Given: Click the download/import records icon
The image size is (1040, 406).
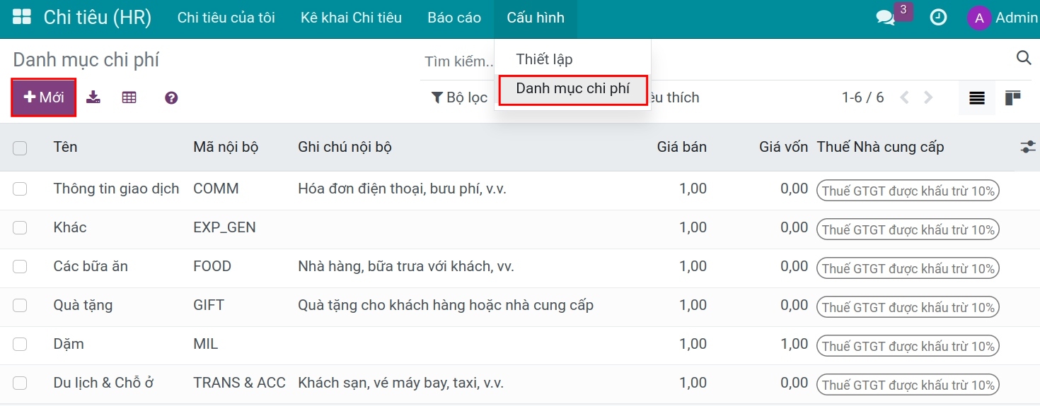Looking at the screenshot, I should click(x=93, y=97).
